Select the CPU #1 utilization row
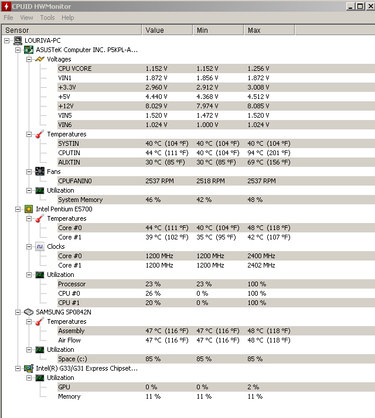The width and height of the screenshot is (375, 418). (216, 303)
